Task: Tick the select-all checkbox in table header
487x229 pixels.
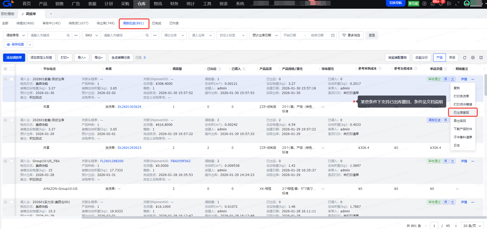Action: (x=12, y=69)
